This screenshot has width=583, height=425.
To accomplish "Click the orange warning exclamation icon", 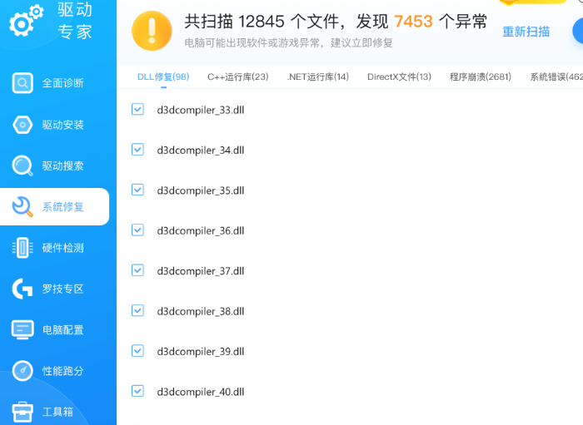I will pyautogui.click(x=152, y=31).
